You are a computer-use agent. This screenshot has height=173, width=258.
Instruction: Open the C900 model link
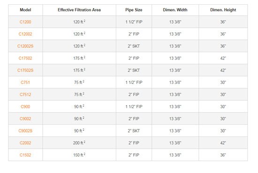pyautogui.click(x=25, y=106)
